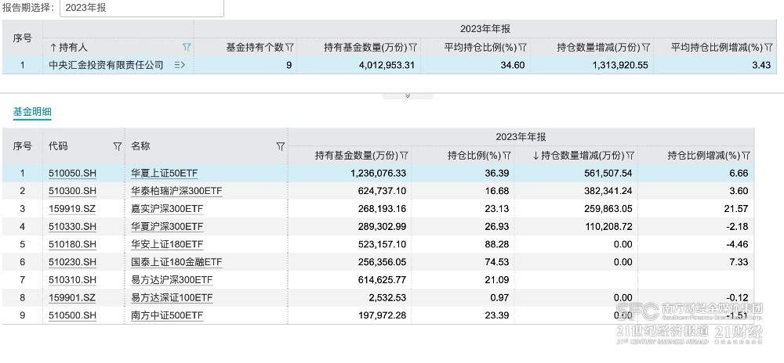Open 华夏上证50ETF fund name link
Screen dimensions: 784x363
(x=164, y=174)
